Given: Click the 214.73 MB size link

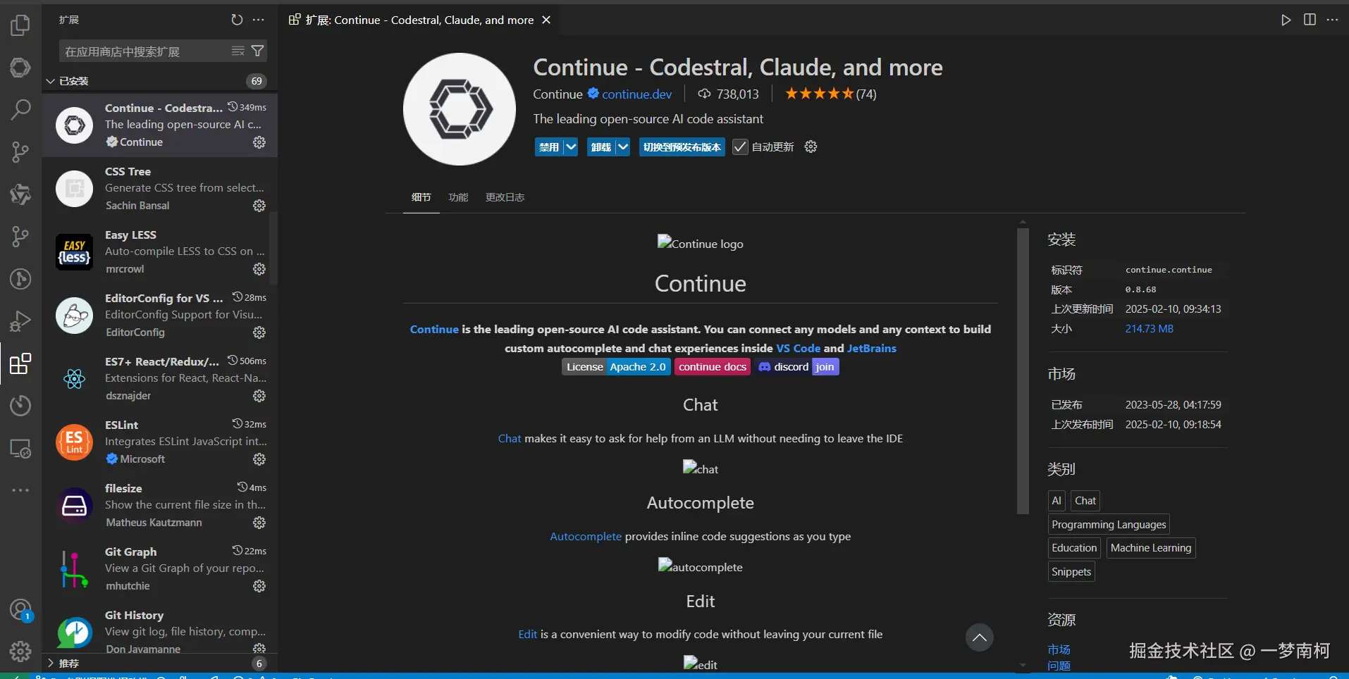Looking at the screenshot, I should click(1149, 329).
